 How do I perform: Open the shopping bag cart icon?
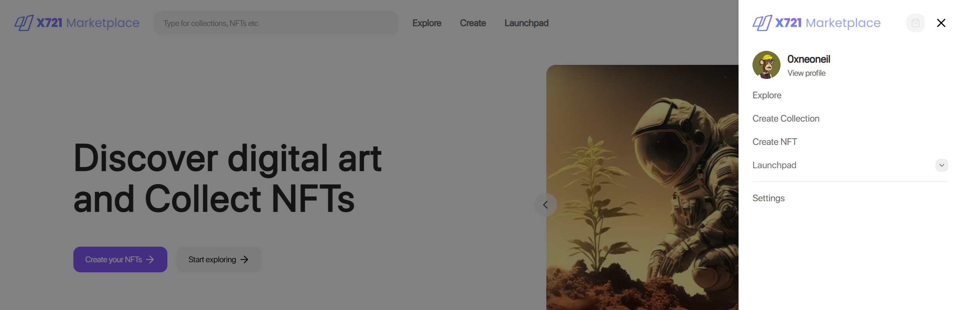tap(915, 23)
